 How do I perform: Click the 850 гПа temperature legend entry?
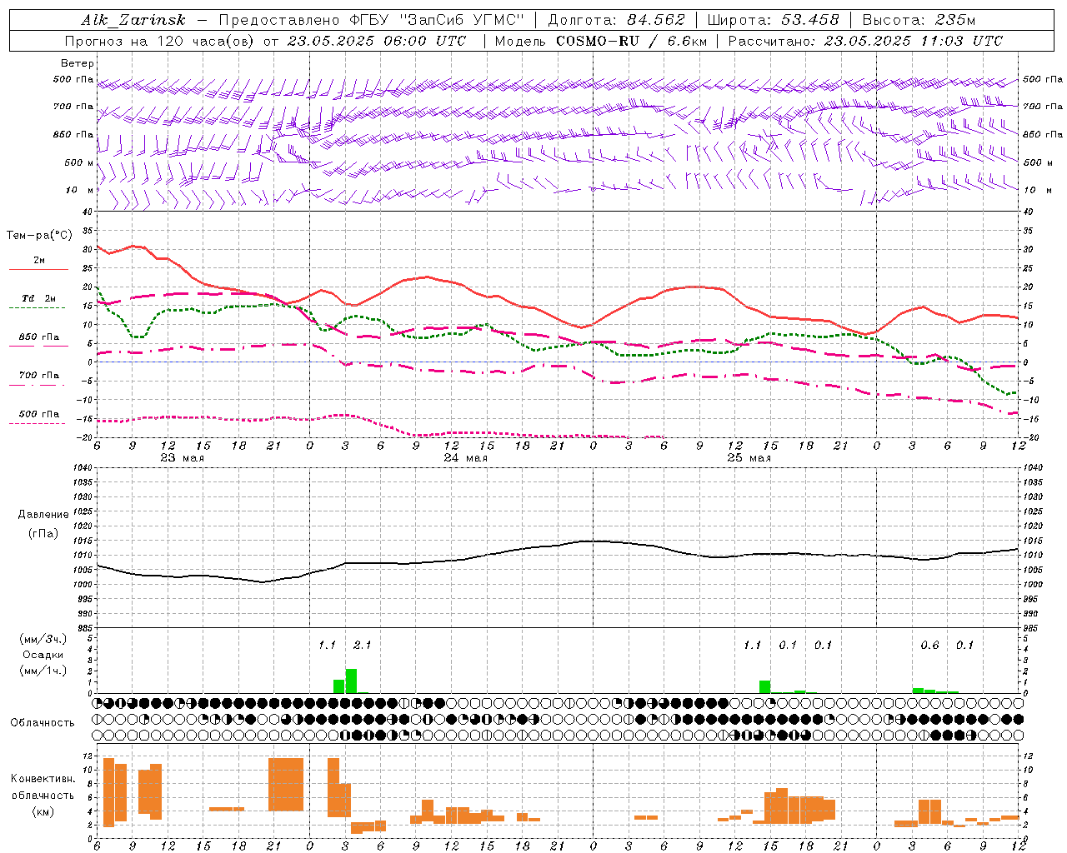tap(38, 337)
